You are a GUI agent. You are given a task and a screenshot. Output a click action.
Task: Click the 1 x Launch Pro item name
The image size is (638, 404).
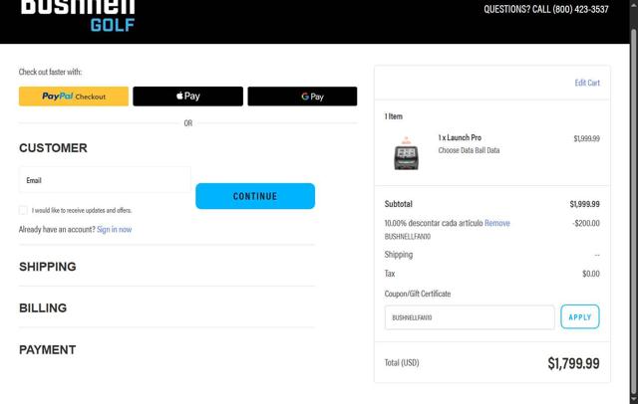tap(460, 137)
